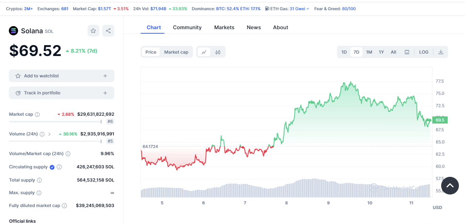Image resolution: width=465 pixels, height=223 pixels.
Task: Click the back to top arrow button
Action: pos(450,186)
